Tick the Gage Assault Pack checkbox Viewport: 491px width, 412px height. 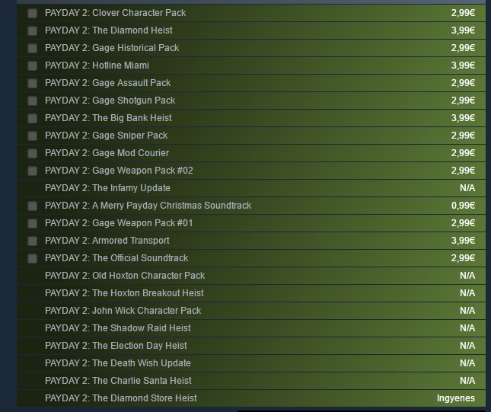pyautogui.click(x=32, y=83)
